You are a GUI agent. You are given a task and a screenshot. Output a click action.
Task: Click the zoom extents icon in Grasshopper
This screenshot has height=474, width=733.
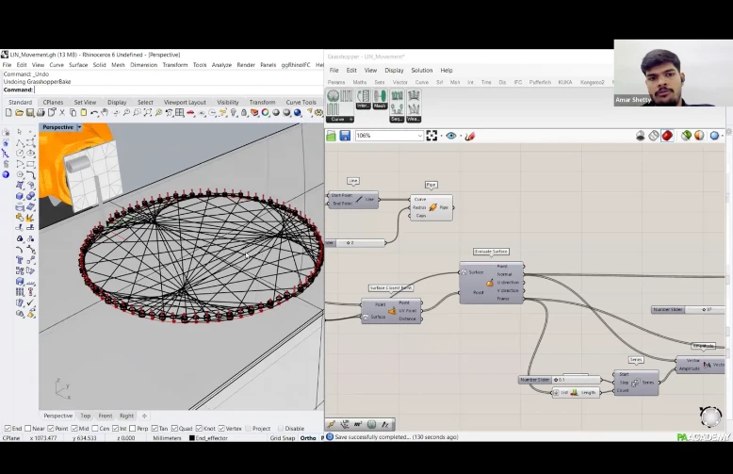(x=432, y=136)
